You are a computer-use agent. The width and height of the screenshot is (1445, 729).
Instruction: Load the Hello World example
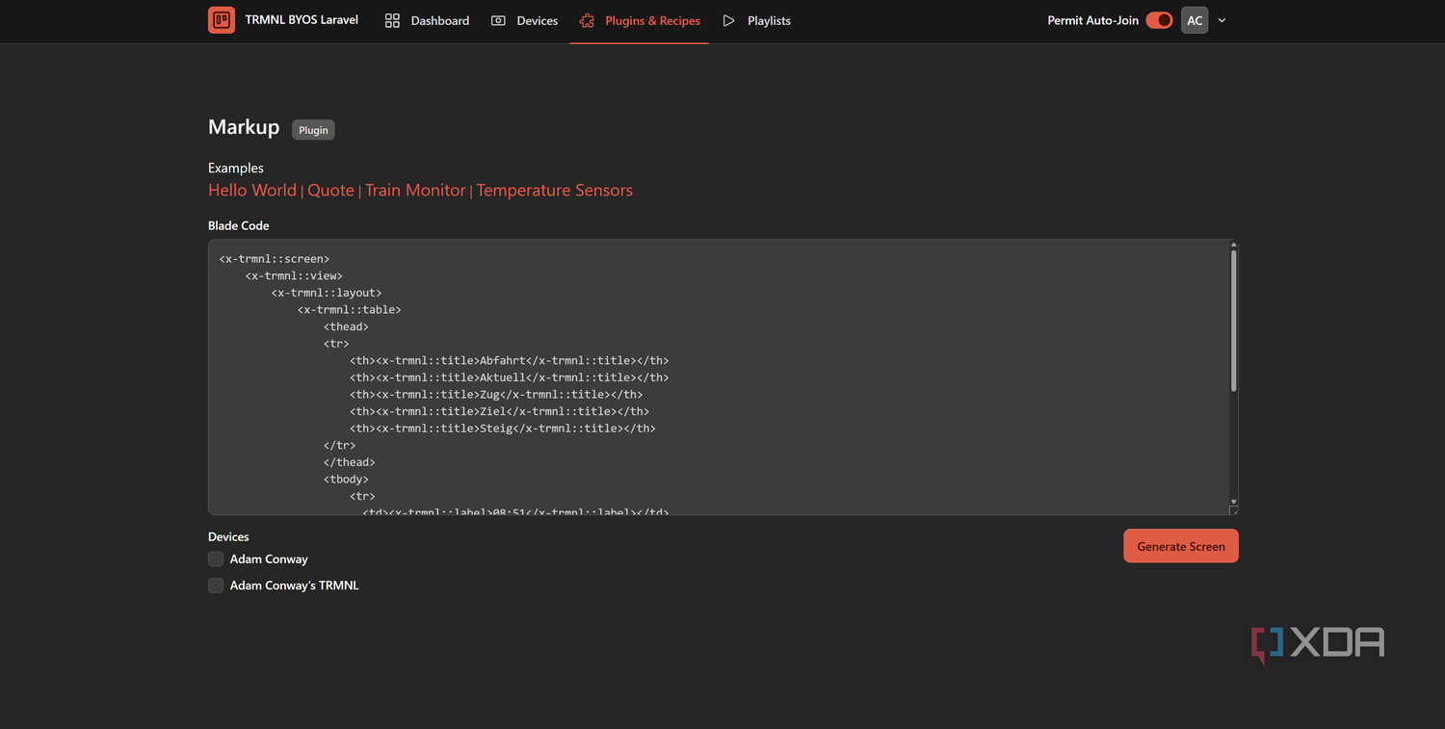[252, 190]
